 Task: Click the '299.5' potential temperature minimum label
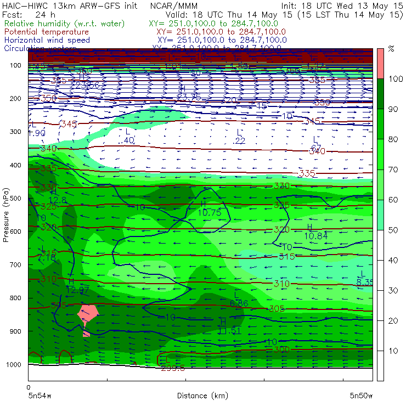pos(173,368)
